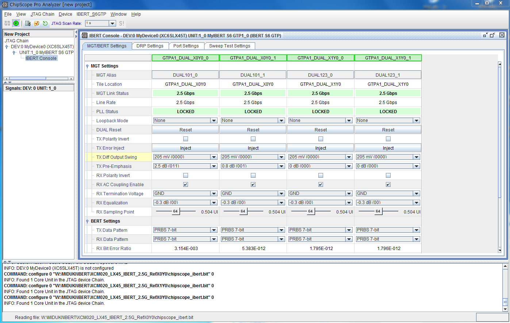The height and width of the screenshot is (323, 510).
Task: Click DUAL Reset button for GTPA1_DUAL_X1Y0_1
Action: [388, 130]
